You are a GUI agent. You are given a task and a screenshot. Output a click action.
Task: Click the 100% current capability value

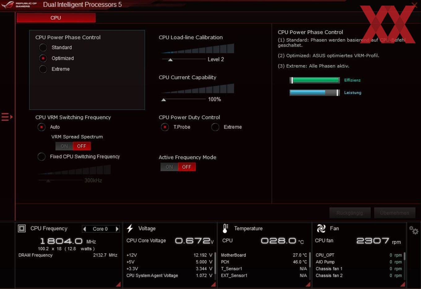[x=215, y=99]
